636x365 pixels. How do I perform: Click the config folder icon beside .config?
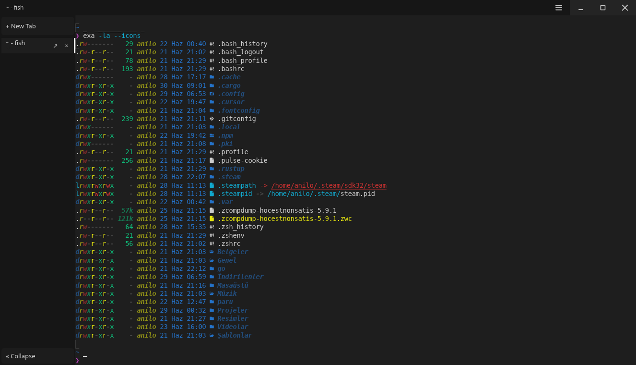pyautogui.click(x=212, y=94)
